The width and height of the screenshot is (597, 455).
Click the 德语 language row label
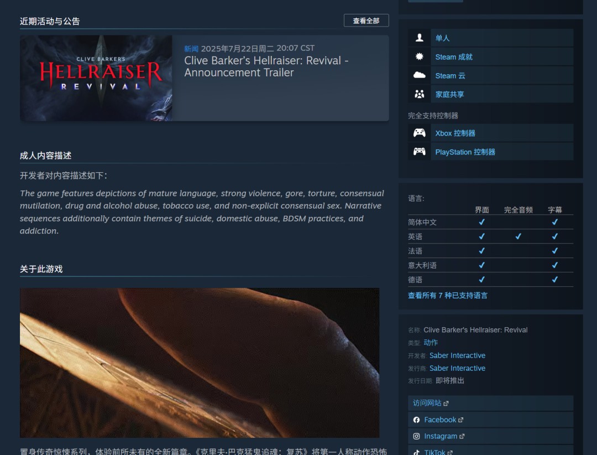[415, 280]
